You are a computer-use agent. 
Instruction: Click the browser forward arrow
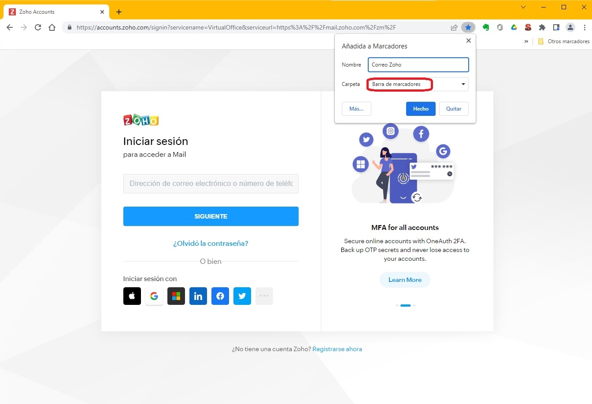click(24, 27)
